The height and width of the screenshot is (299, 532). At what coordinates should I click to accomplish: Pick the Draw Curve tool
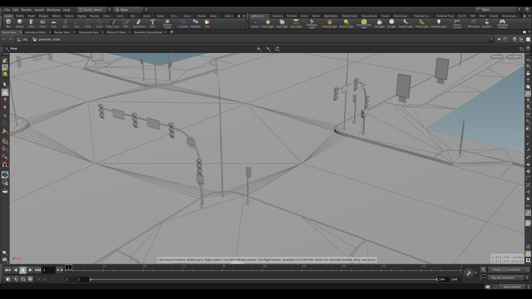113,23
